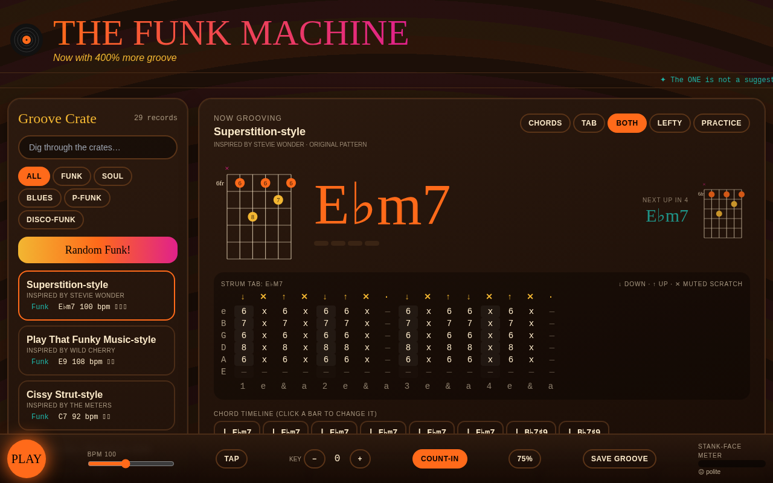Click the vinyl record logo icon

27,40
